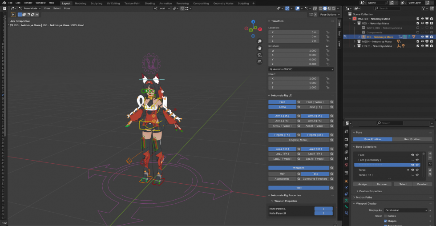Image resolution: width=436 pixels, height=226 pixels.
Task: Click the Rest Position button
Action: pos(412,139)
